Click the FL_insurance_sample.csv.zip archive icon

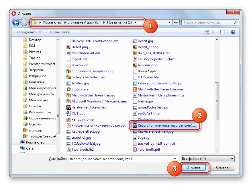coord(69,71)
